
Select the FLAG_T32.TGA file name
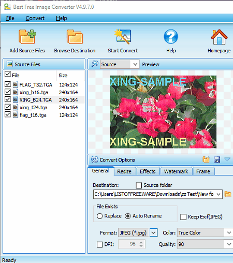[x=36, y=84]
